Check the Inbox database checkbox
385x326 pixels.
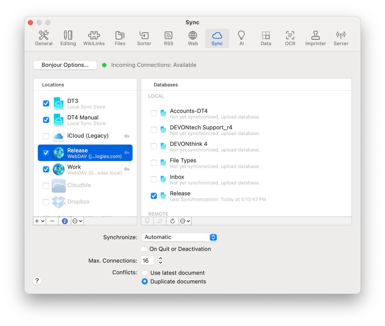[x=154, y=180]
